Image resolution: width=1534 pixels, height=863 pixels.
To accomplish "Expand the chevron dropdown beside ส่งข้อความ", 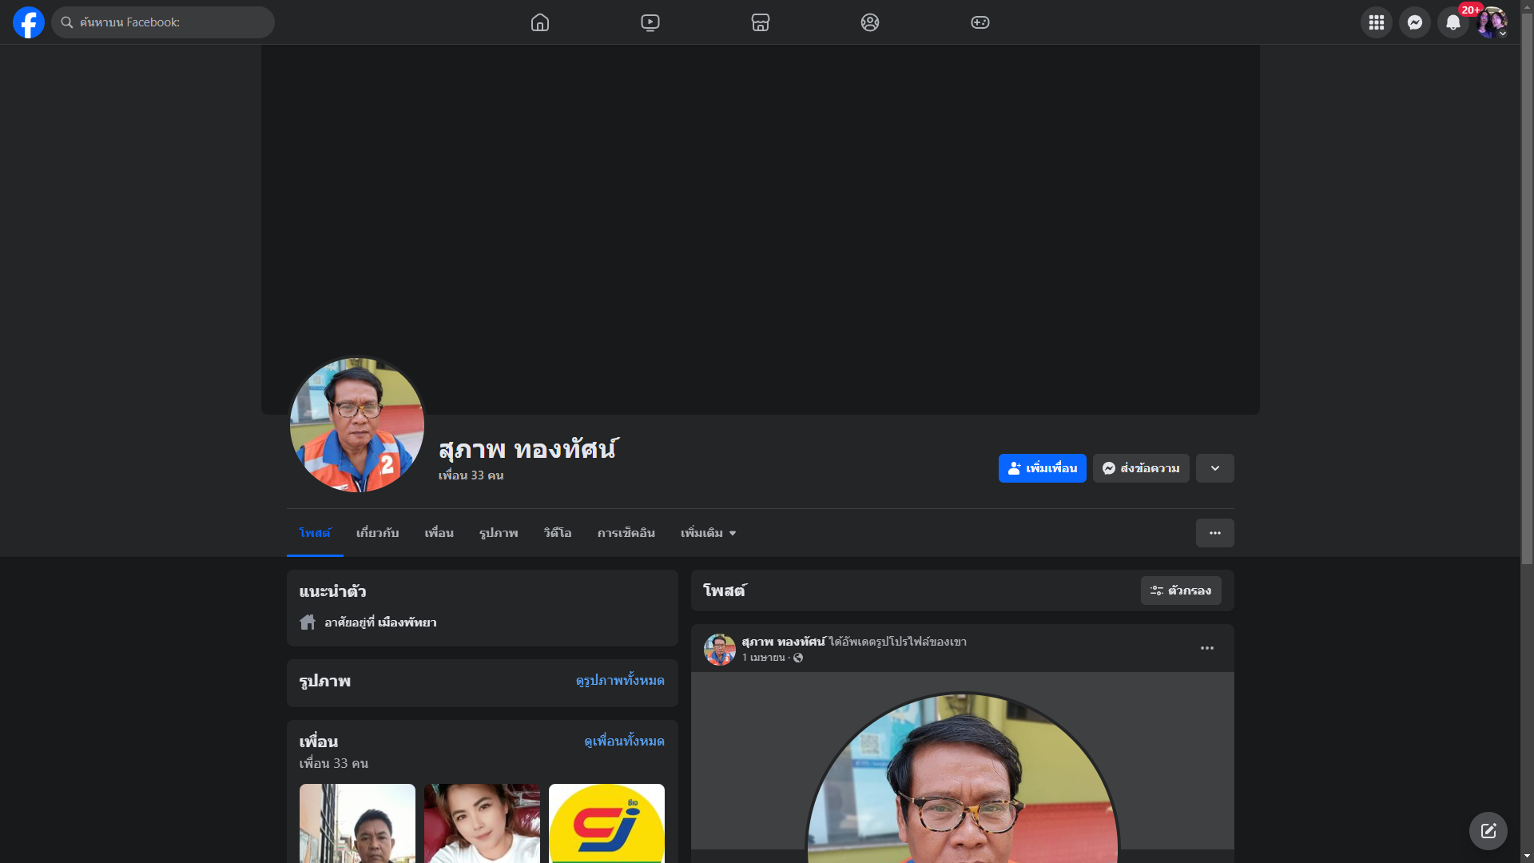I will (1215, 468).
